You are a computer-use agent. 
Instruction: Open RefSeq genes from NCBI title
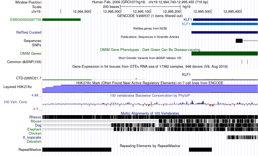click(x=150, y=28)
